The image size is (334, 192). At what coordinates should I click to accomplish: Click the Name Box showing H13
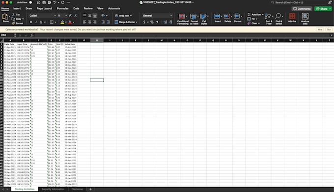[7, 35]
